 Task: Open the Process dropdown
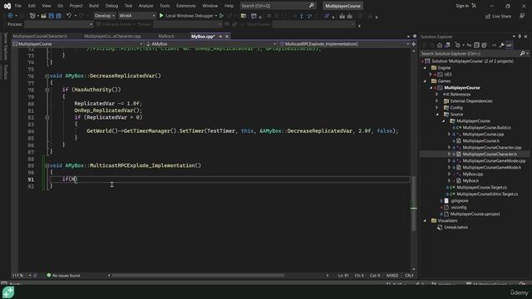59,24
